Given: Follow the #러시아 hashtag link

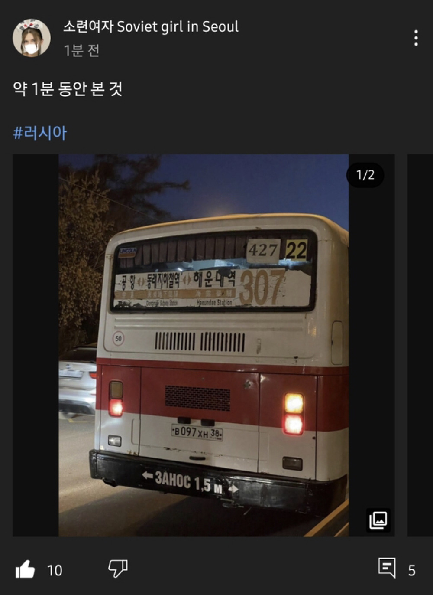Looking at the screenshot, I should pos(40,133).
